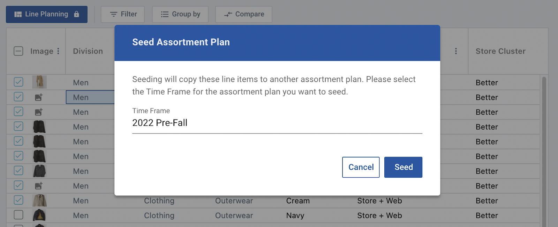The height and width of the screenshot is (227, 558).
Task: Open the Image column three-dot menu
Action: (58, 51)
